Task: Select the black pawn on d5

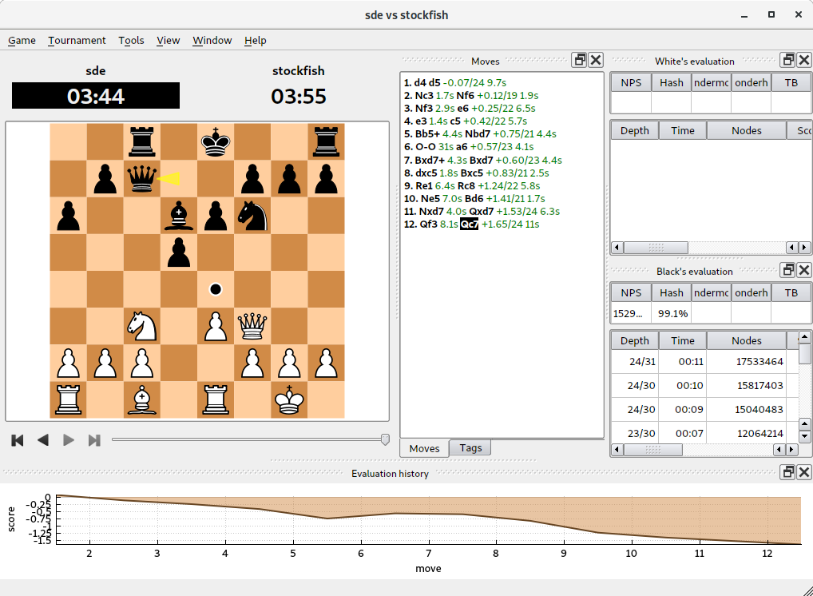Action: 179,252
